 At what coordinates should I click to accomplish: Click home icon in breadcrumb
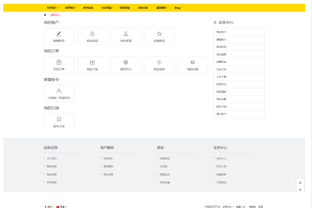[45, 15]
